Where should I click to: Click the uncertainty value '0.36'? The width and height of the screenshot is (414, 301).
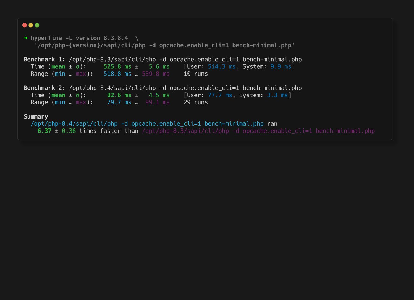[x=69, y=131]
